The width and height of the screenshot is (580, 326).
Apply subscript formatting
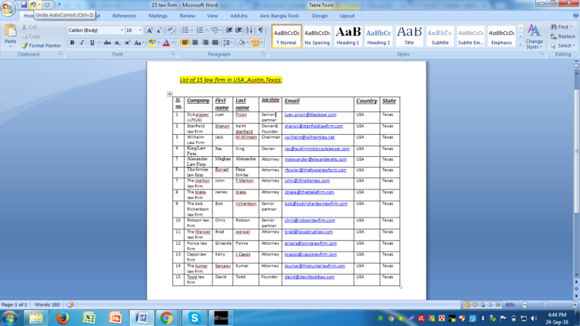pyautogui.click(x=117, y=42)
